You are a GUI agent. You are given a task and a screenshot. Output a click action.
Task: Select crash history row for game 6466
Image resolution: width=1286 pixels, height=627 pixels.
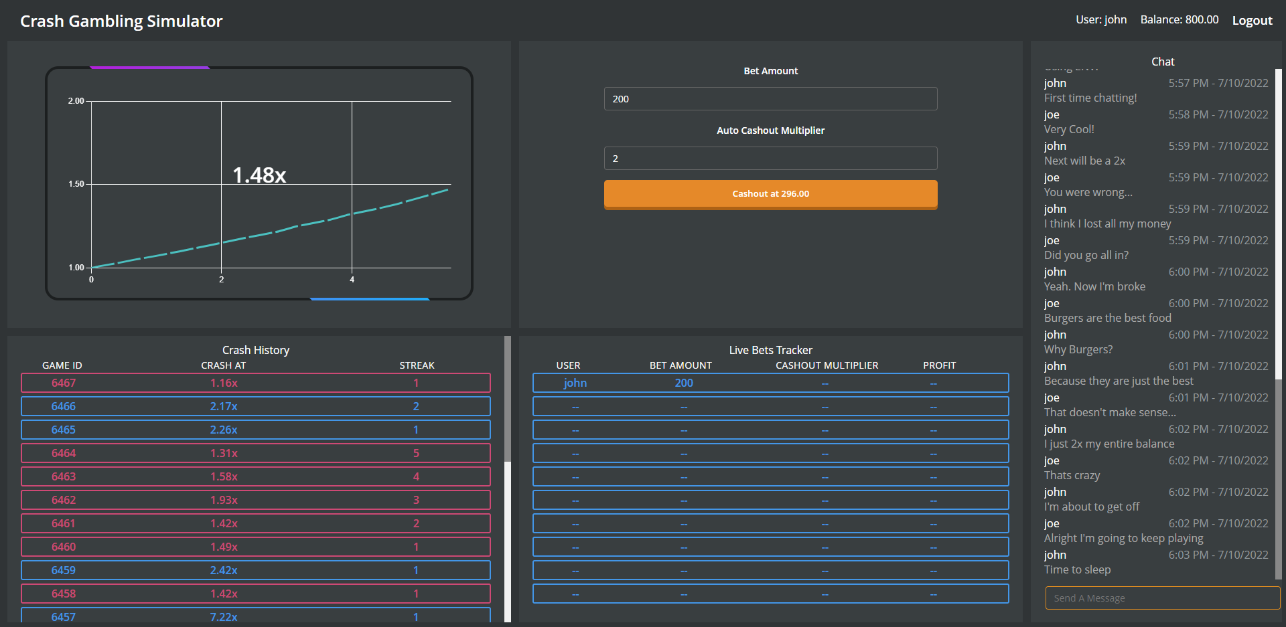(x=255, y=406)
